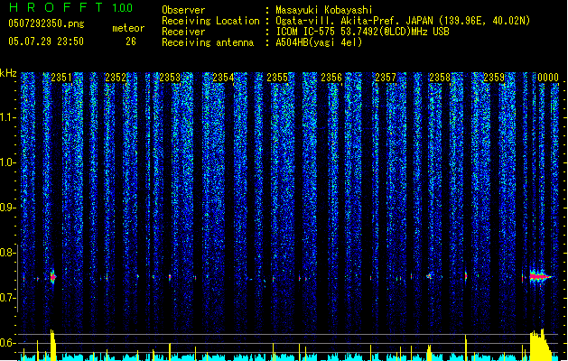Select receiver text ICOM IC-575 53.7492(@LCD)MHz USB

coord(363,32)
